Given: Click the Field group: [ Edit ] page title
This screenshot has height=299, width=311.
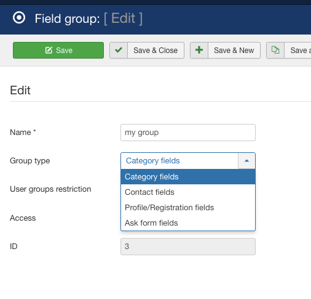Looking at the screenshot, I should point(89,18).
